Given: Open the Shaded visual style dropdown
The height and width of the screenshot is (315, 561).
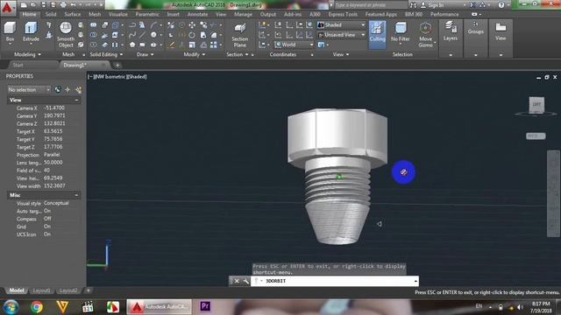Looking at the screenshot, I should pyautogui.click(x=341, y=25).
